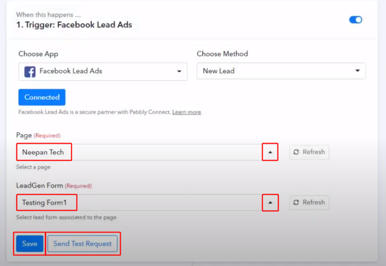
Task: Click 'Select lead form associated to the page'
Action: tap(66, 217)
